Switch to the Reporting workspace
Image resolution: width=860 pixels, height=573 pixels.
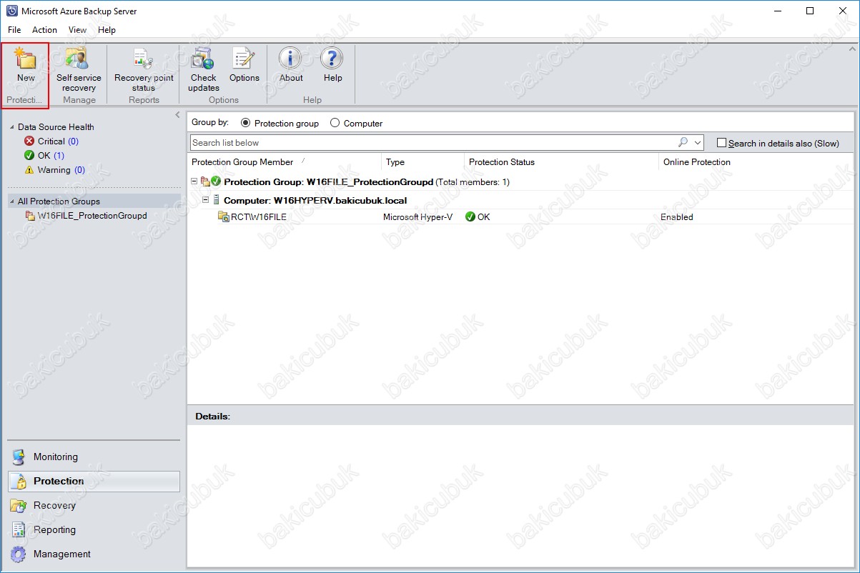click(94, 529)
